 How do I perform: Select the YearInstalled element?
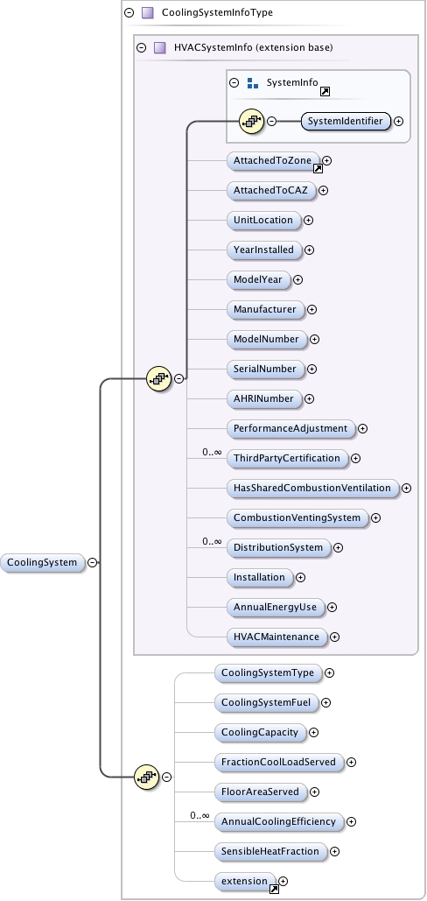pyautogui.click(x=264, y=250)
